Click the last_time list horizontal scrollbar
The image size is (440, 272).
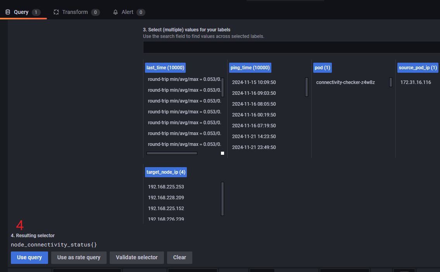click(172, 153)
